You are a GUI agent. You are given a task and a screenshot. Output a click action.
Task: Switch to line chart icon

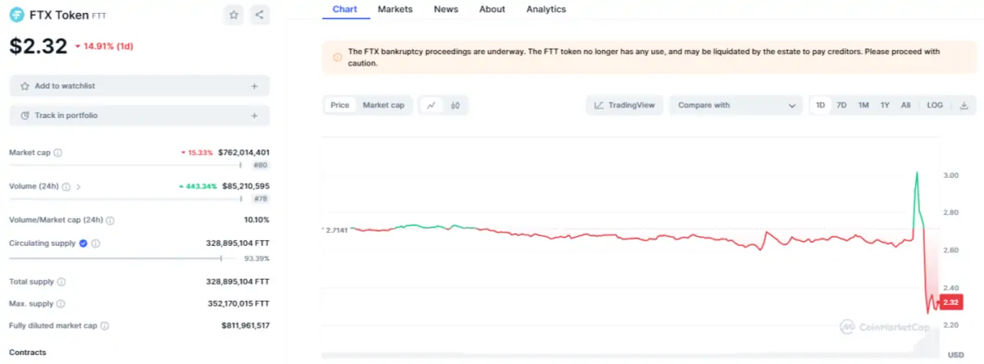point(431,105)
